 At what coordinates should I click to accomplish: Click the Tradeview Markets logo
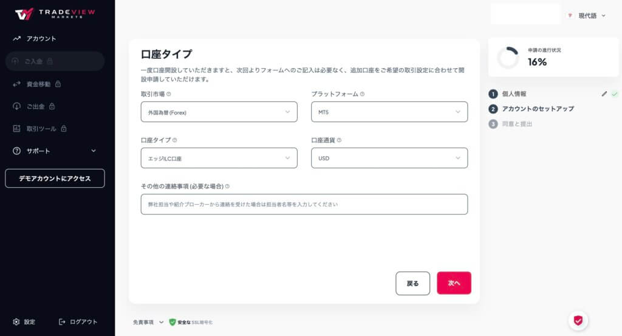click(55, 13)
